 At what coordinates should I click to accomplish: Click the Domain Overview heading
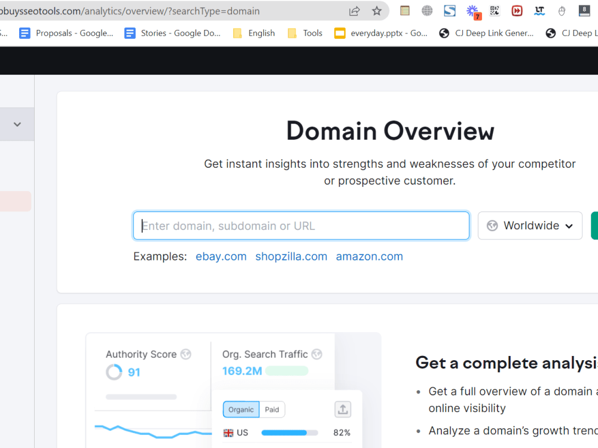[x=390, y=131]
